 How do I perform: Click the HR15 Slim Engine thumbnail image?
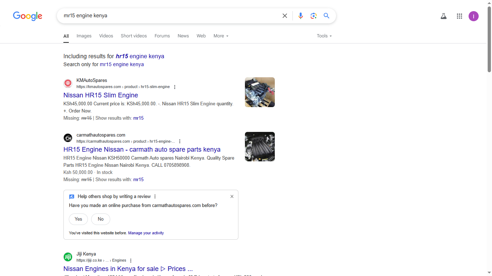point(260,92)
